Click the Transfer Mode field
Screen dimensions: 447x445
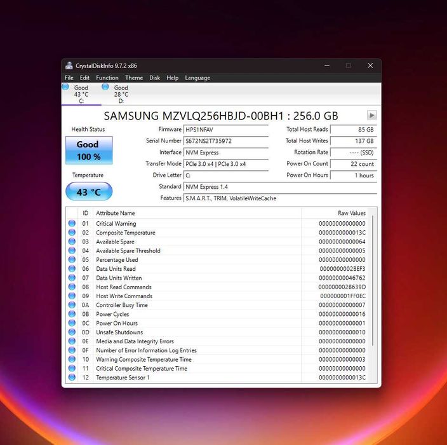[226, 164]
